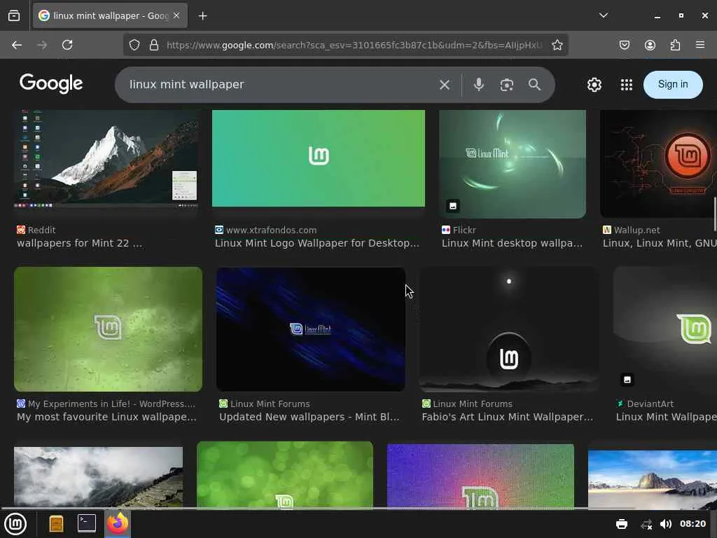Open Reddit mountain wallpaper thumbnail
The height and width of the screenshot is (538, 717).
pyautogui.click(x=107, y=159)
